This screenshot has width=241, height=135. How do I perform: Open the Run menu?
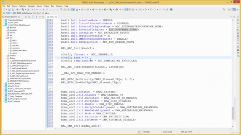pos(53,6)
